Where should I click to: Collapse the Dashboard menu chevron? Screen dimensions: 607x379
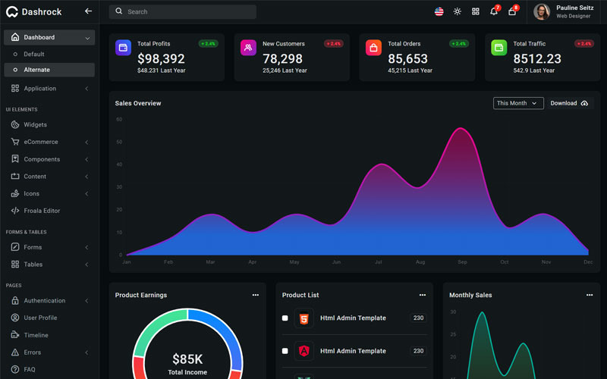(87, 38)
